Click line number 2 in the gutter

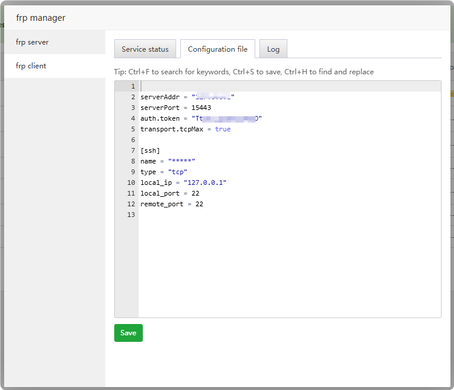point(133,97)
